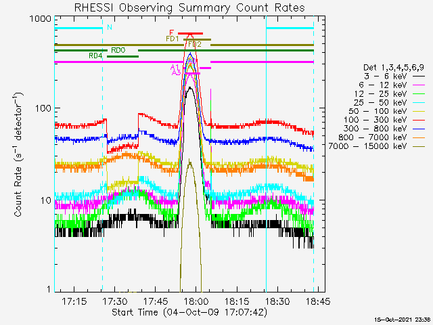This screenshot has height=325, width=433.
Task: Click the '15-Oct-2021 23:36' timestamp
Action: click(x=403, y=320)
